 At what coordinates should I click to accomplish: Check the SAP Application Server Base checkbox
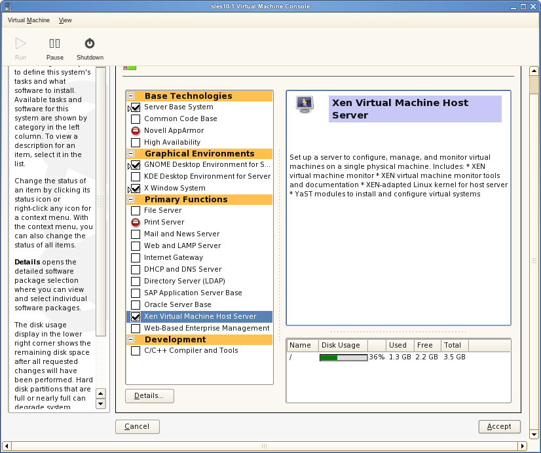136,293
